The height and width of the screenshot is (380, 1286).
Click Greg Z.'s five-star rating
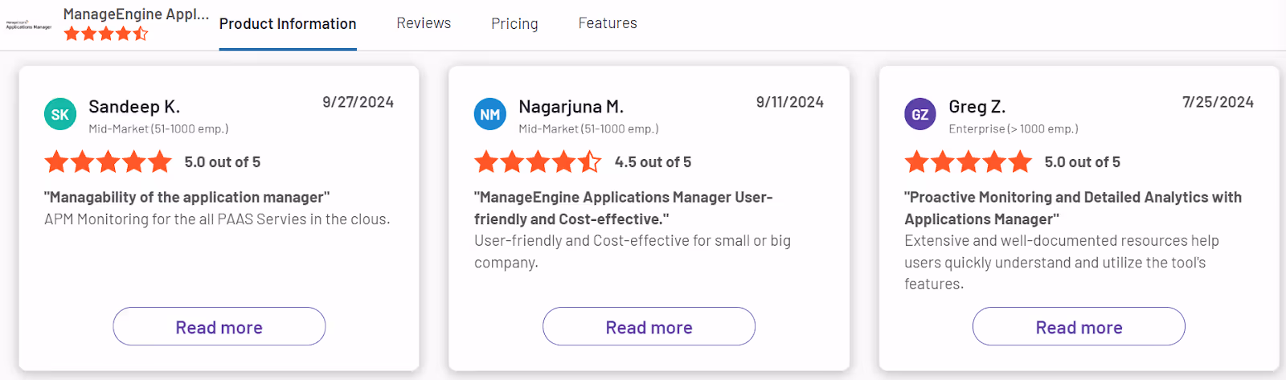[969, 161]
